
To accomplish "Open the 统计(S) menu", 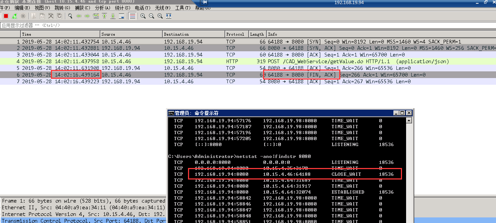I will point(123,8).
